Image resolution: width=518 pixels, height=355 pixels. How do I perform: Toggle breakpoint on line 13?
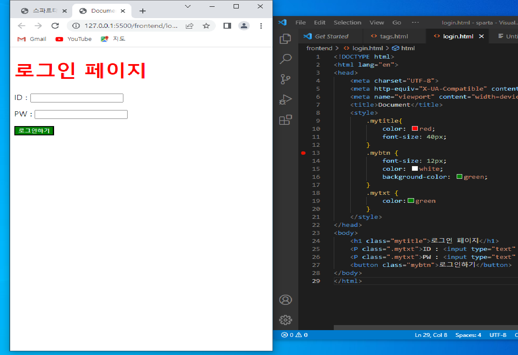pyautogui.click(x=303, y=153)
